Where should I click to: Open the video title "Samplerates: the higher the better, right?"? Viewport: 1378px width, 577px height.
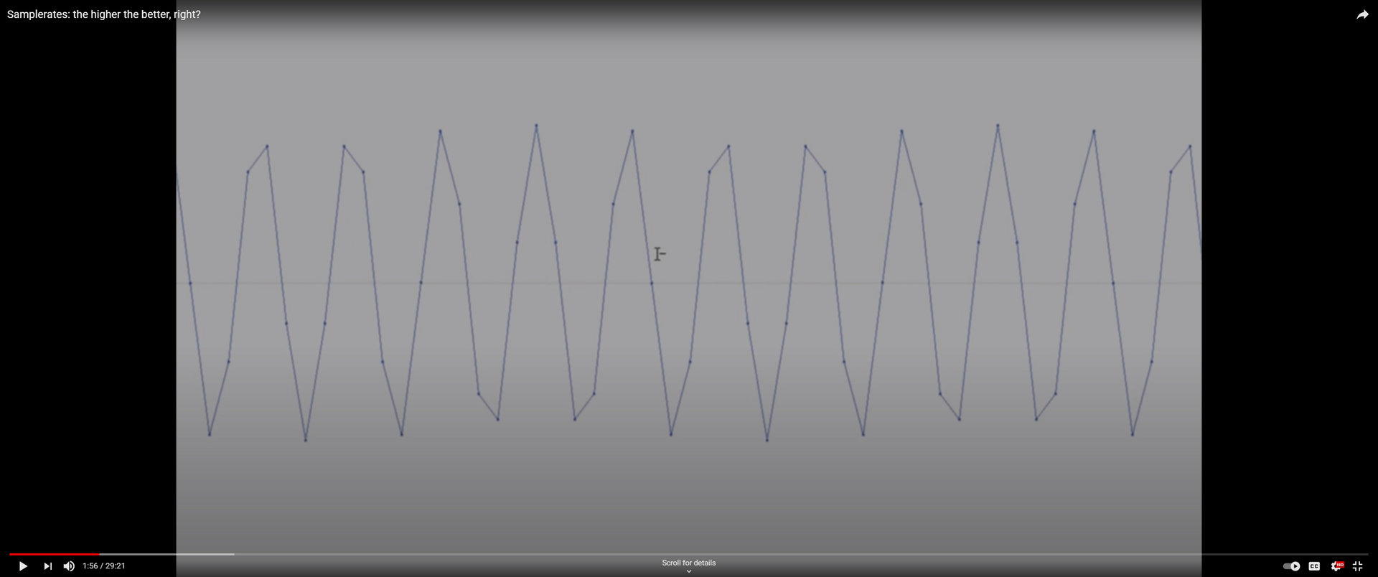click(104, 14)
